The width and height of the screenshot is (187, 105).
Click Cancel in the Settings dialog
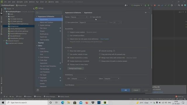pyautogui.click(x=136, y=90)
